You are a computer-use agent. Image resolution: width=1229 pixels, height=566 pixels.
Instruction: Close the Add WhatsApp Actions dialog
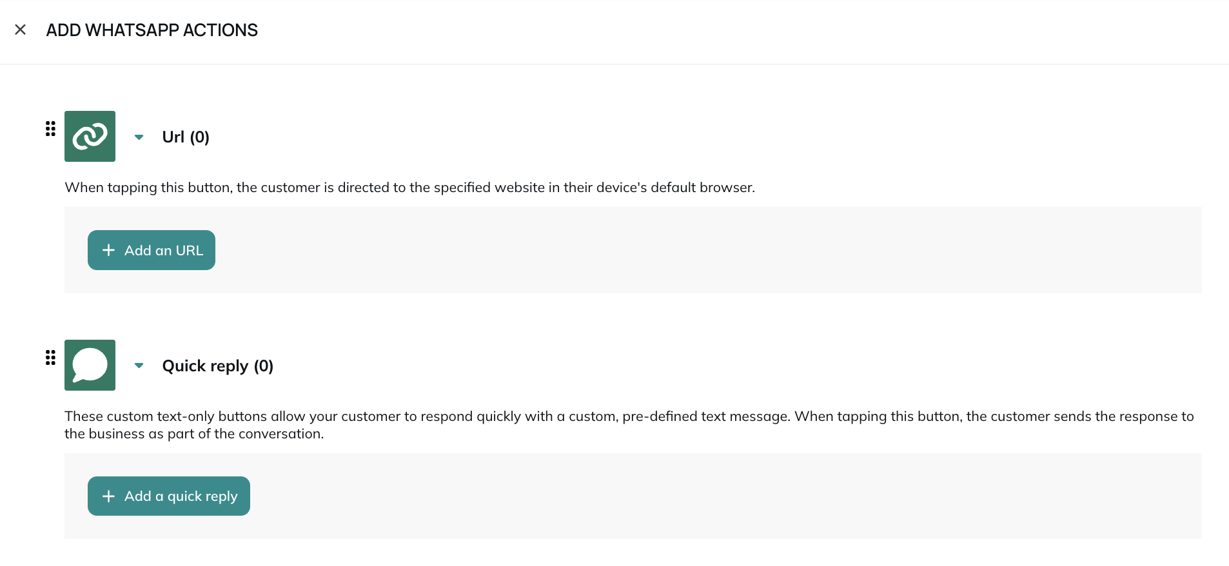pos(20,30)
